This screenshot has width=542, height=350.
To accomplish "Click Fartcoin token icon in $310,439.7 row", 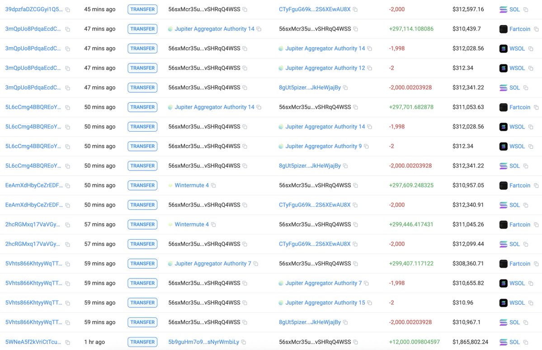I will tap(503, 29).
